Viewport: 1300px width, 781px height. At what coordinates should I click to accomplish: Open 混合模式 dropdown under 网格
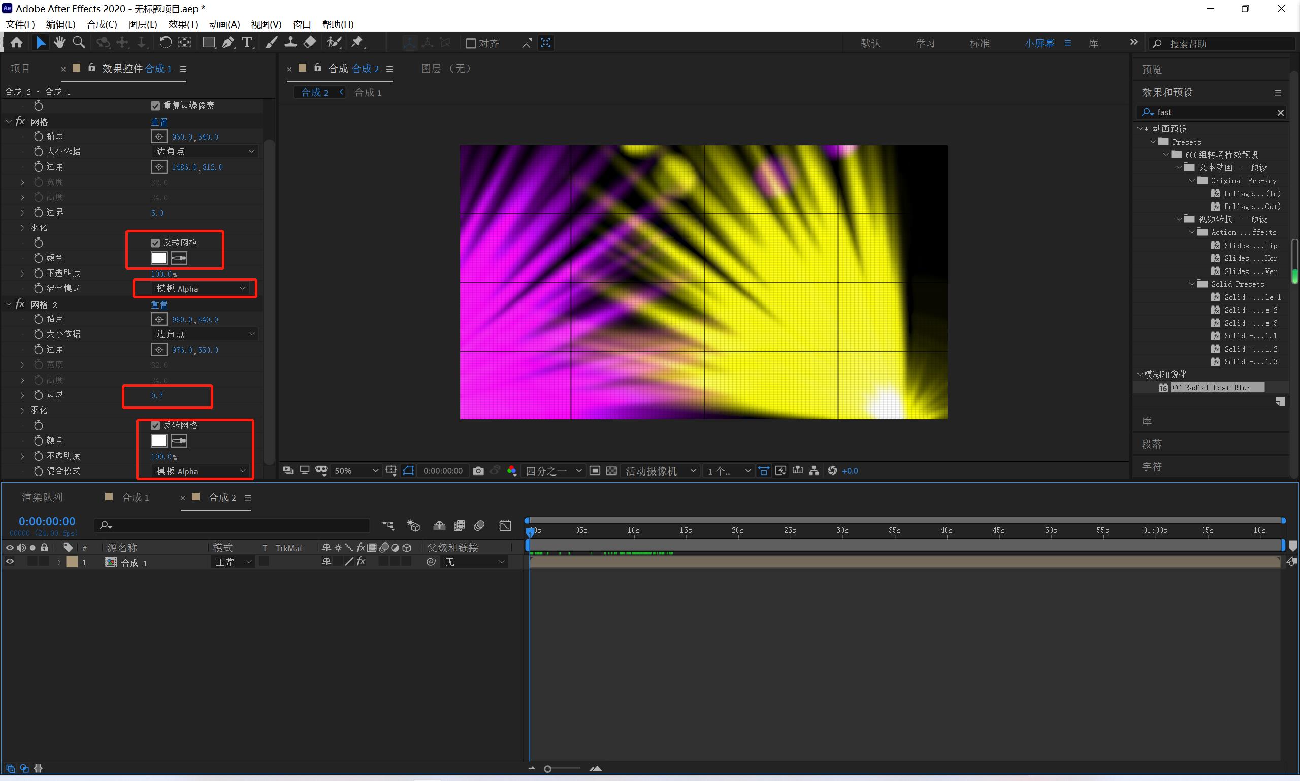tap(200, 288)
